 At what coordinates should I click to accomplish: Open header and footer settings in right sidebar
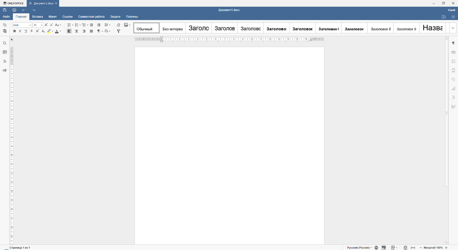coord(453,70)
